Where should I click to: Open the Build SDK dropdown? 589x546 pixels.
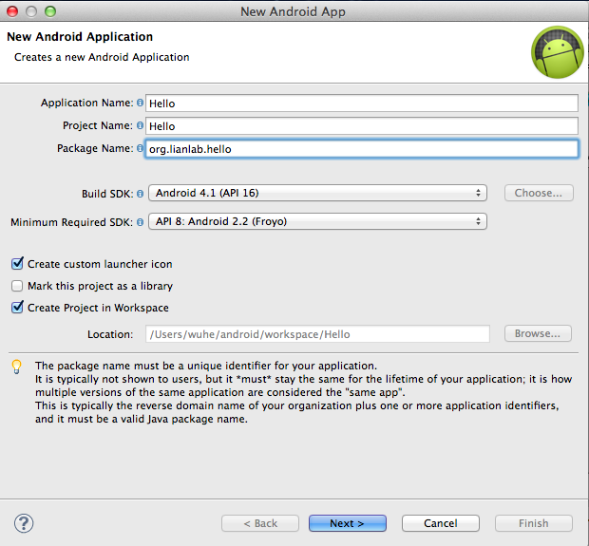point(318,193)
